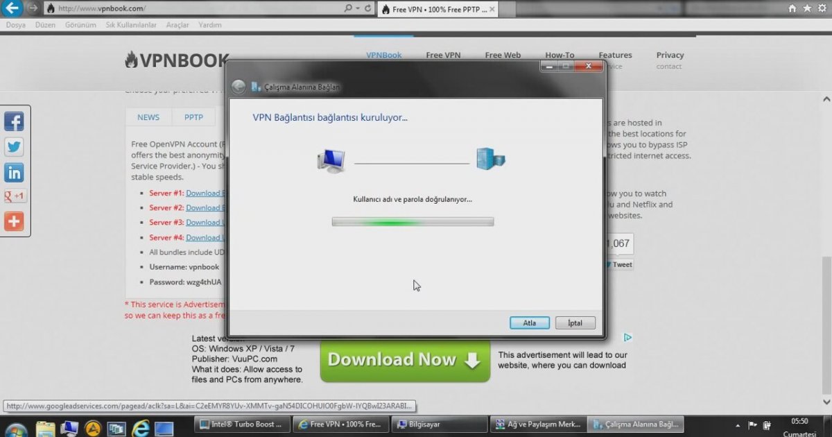
Task: Click the search magnifier in the address bar
Action: pyautogui.click(x=348, y=9)
